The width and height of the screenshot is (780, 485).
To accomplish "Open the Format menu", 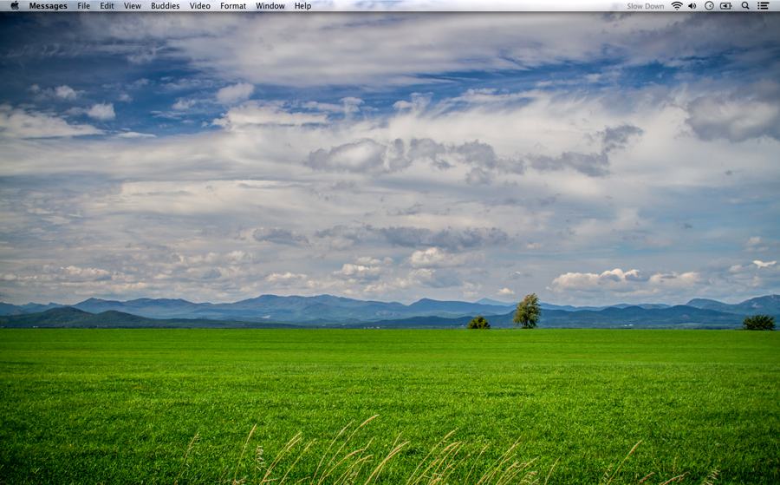I will point(233,6).
